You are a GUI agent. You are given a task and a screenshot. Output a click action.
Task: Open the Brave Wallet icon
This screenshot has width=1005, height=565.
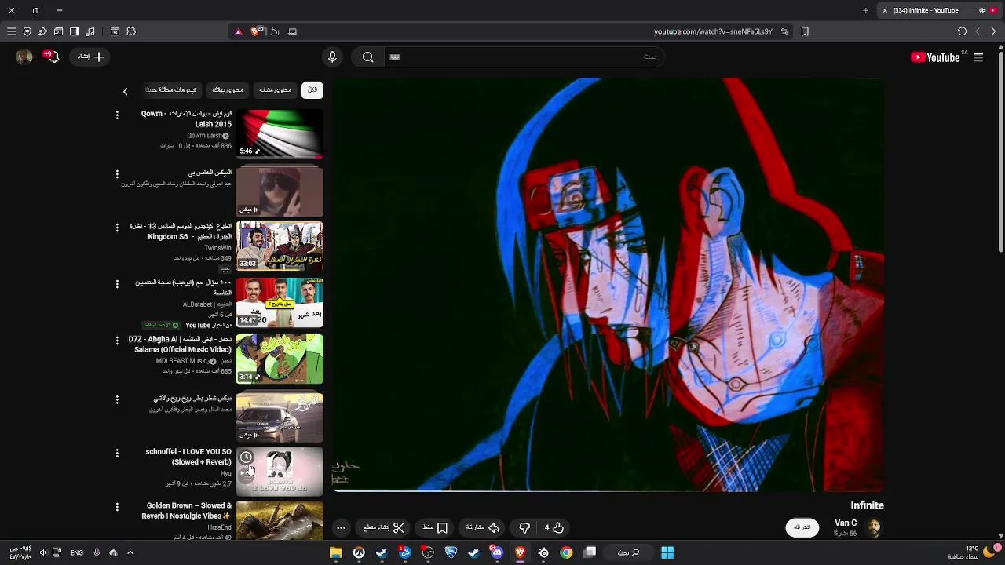point(59,31)
